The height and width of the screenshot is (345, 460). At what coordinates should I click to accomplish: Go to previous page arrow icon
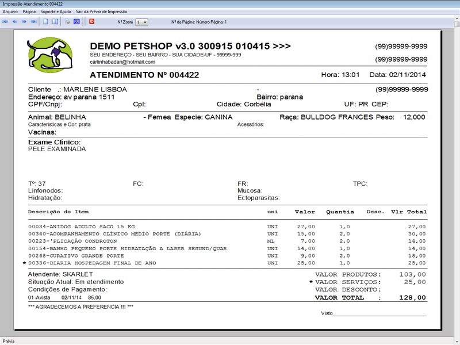(x=15, y=22)
